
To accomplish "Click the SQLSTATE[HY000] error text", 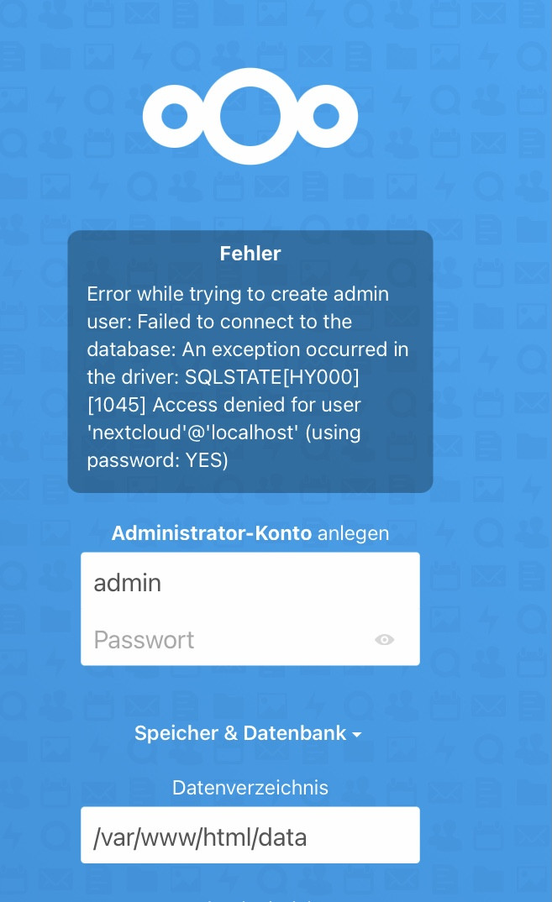I will pyautogui.click(x=271, y=377).
